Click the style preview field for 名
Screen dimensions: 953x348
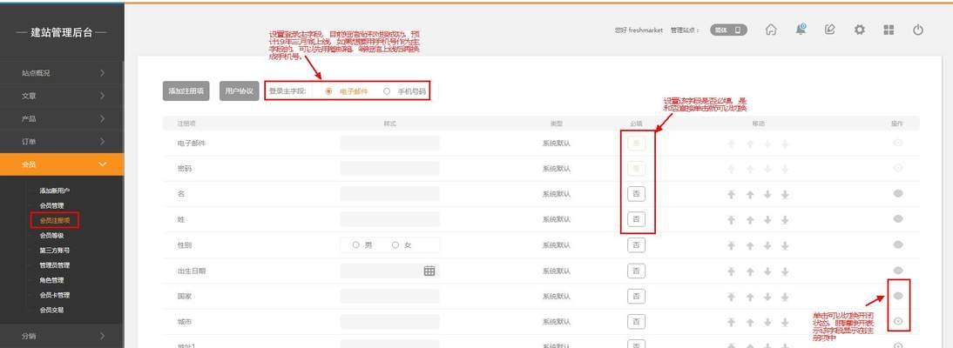(389, 194)
